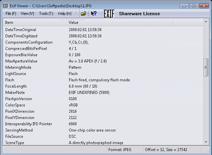Select the Flash item row
The width and height of the screenshot is (212, 155).
pyautogui.click(x=103, y=80)
